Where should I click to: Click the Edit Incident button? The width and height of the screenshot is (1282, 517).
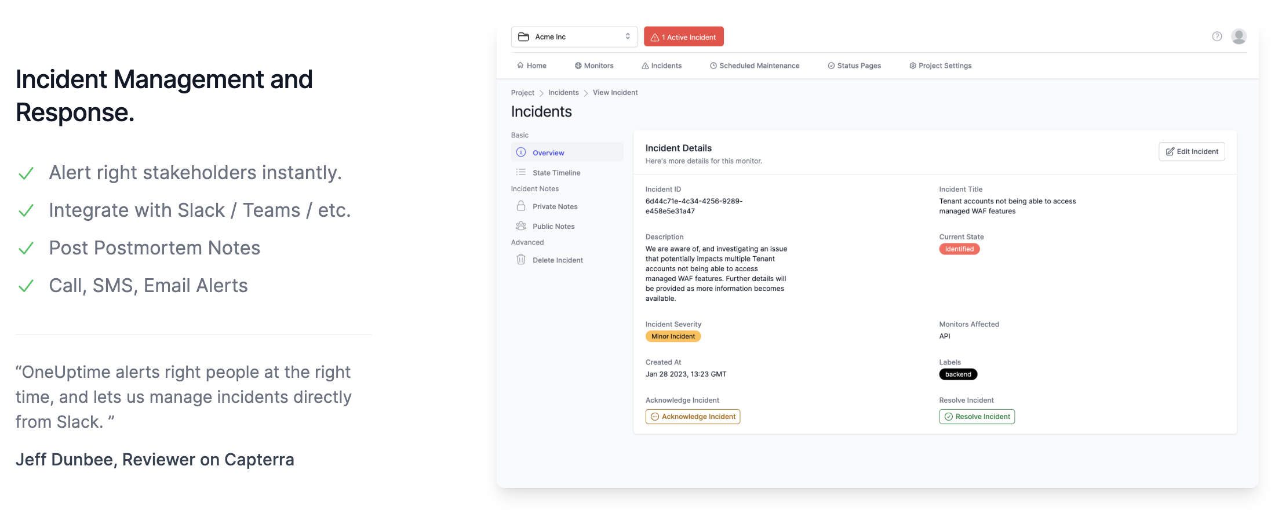point(1192,151)
